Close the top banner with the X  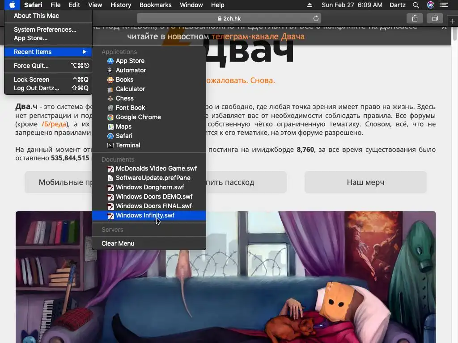pos(444,27)
